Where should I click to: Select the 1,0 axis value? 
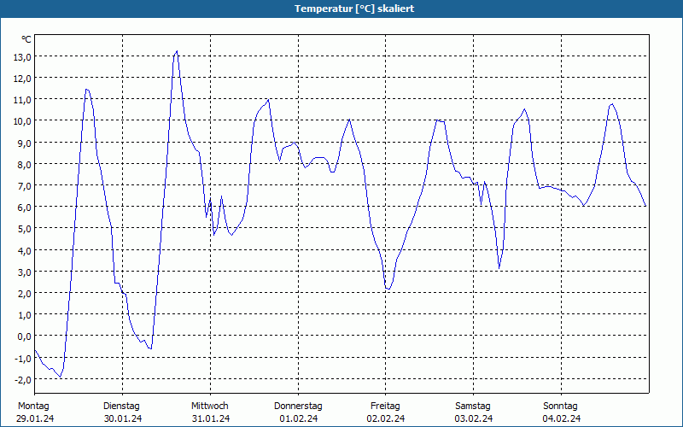pos(24,315)
